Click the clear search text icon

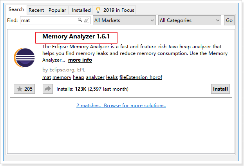pos(87,20)
